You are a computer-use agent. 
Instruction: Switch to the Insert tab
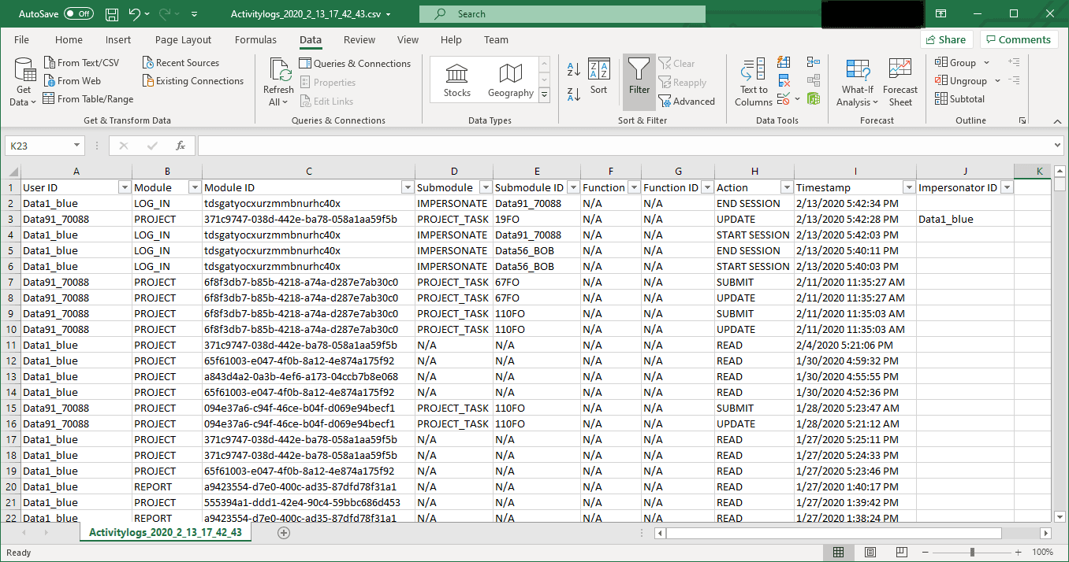pyautogui.click(x=118, y=40)
